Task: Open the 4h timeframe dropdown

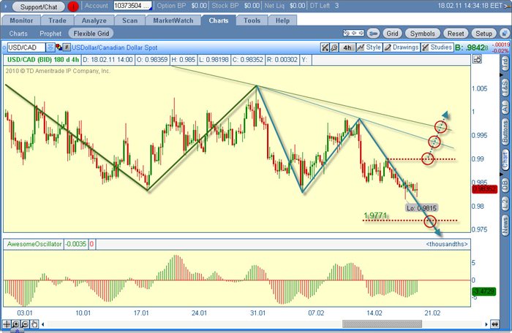Action: pyautogui.click(x=347, y=47)
